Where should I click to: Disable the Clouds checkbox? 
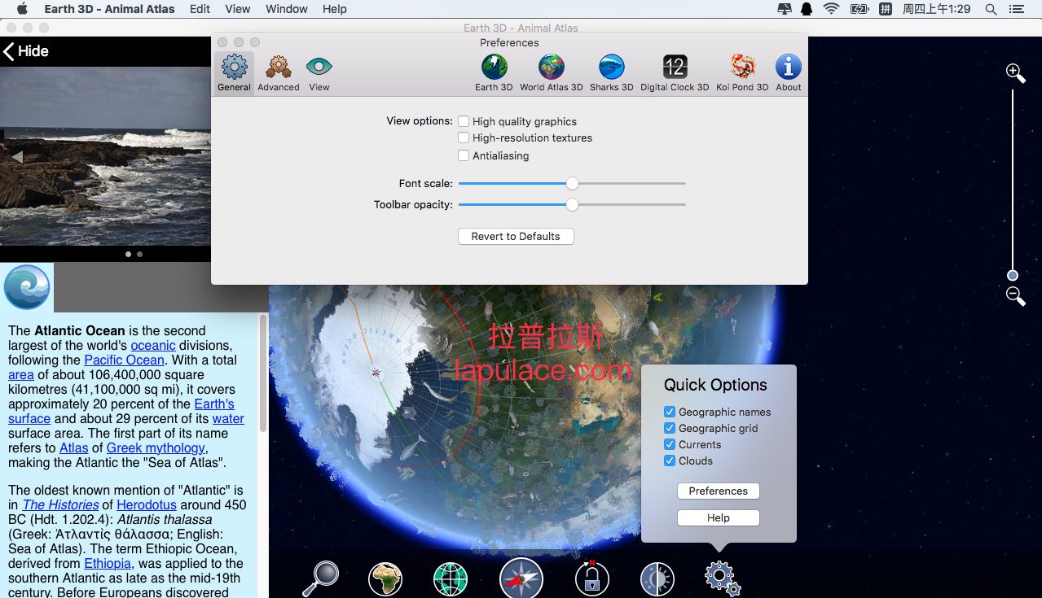(x=670, y=461)
